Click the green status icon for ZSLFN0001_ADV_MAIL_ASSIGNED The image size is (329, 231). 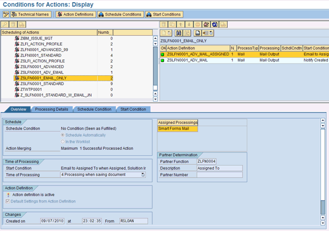point(163,54)
